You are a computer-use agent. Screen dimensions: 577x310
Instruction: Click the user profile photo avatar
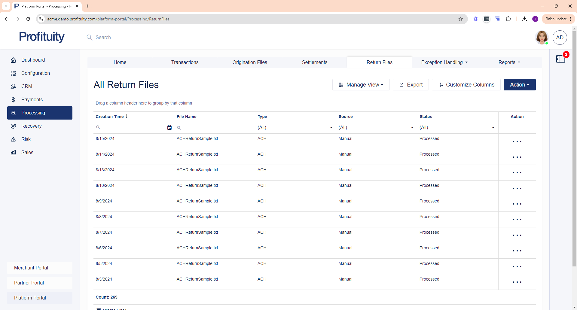tap(542, 38)
